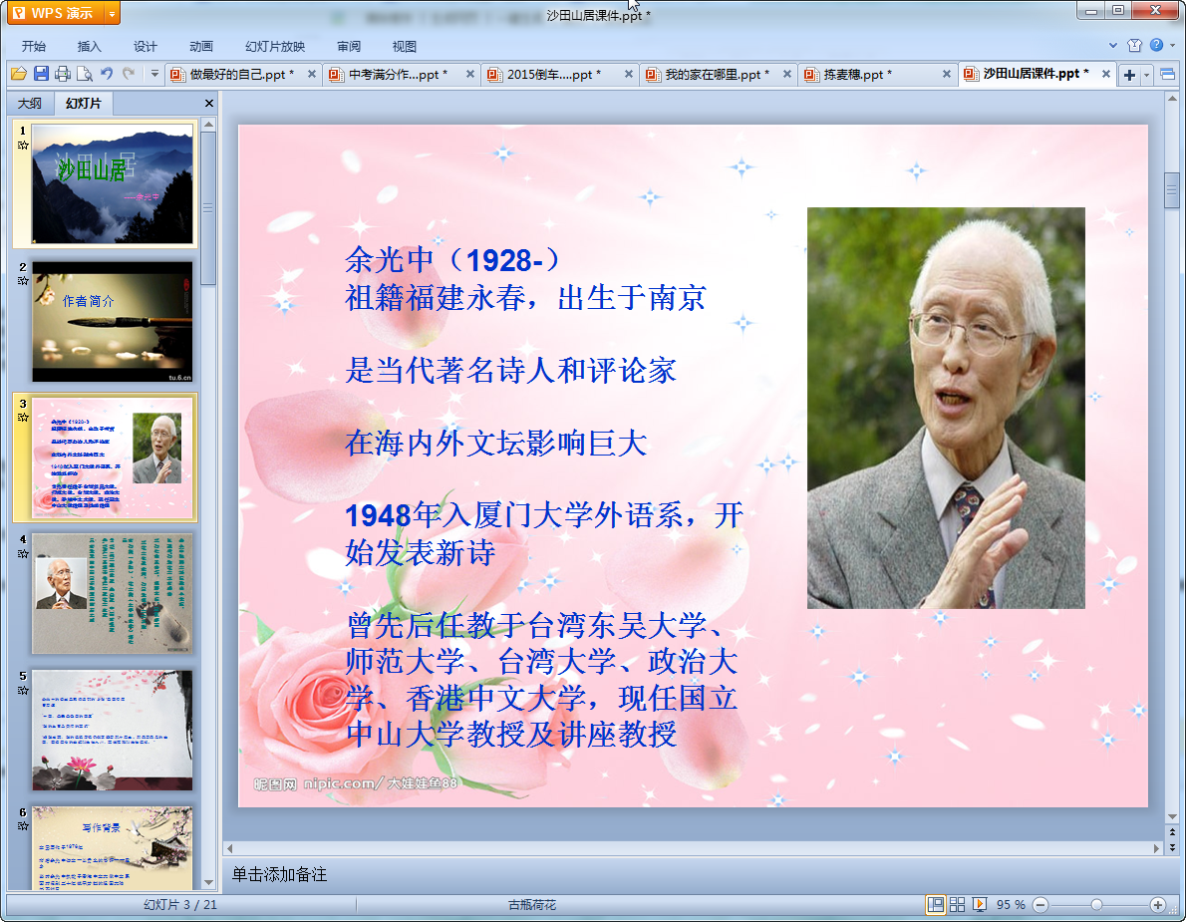The height and width of the screenshot is (922, 1186).
Task: Open the 开始 ribbon tab
Action: coord(33,46)
